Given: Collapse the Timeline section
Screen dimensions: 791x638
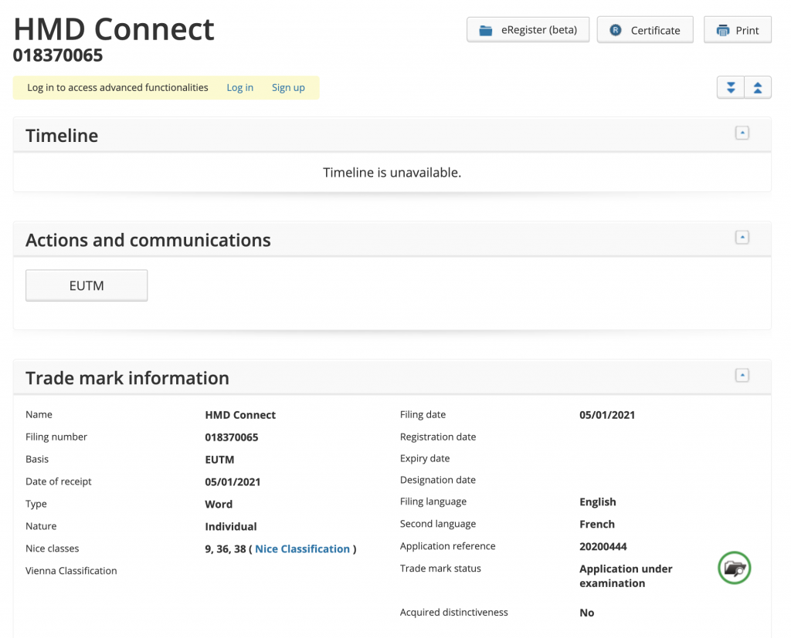Looking at the screenshot, I should click(x=742, y=133).
